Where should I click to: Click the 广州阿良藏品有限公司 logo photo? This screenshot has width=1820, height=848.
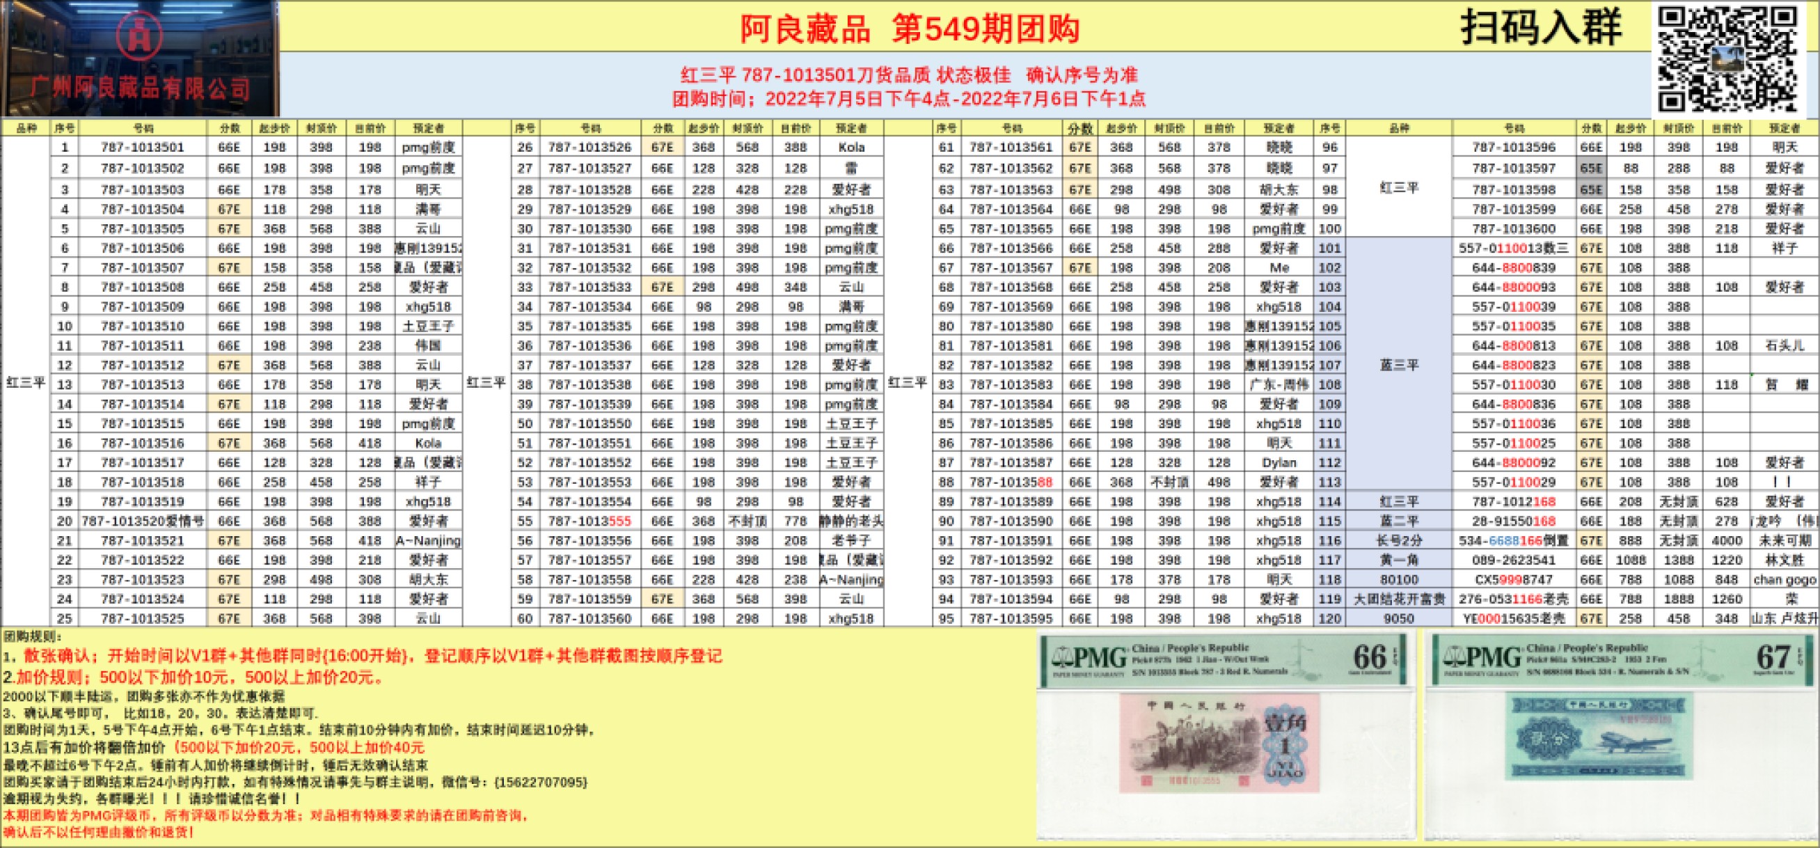(140, 58)
